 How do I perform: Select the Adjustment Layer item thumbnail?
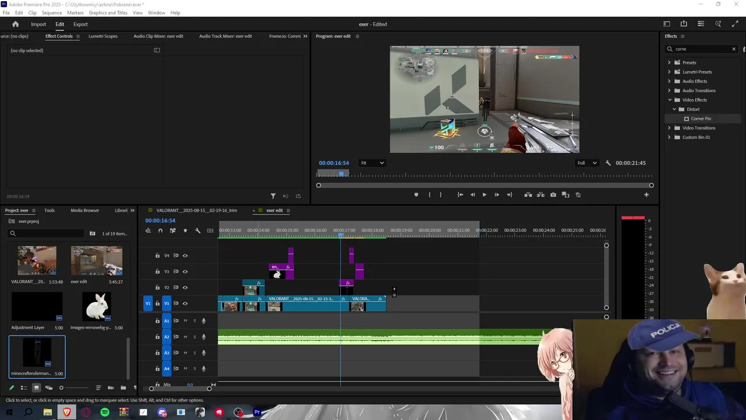tap(37, 306)
